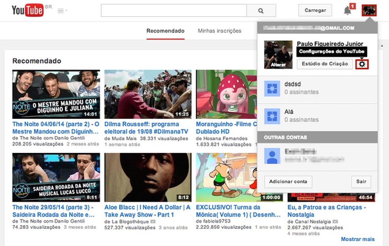
Task: Click the Carregar upload button
Action: coord(315,10)
